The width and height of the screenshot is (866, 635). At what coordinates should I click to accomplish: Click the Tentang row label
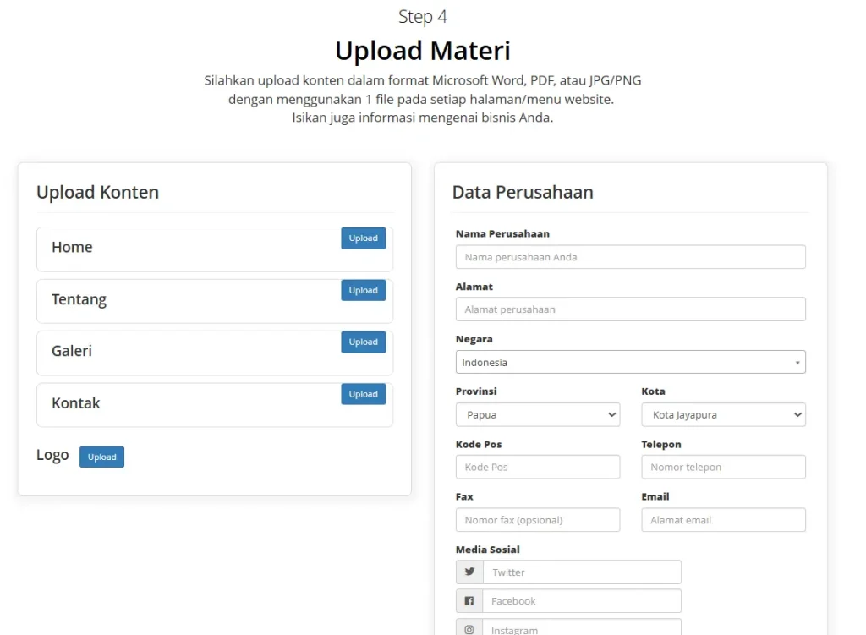tap(79, 300)
